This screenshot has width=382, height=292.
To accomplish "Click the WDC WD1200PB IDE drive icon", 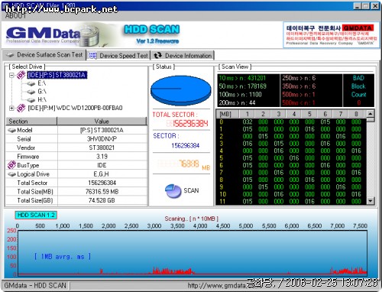I will coord(21,108).
